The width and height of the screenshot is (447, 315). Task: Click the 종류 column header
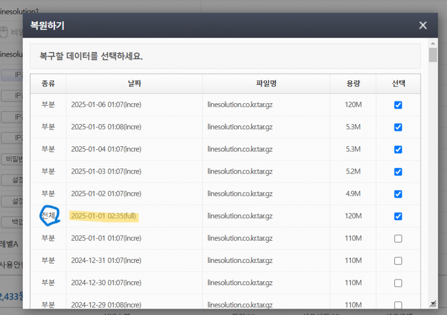click(x=48, y=83)
